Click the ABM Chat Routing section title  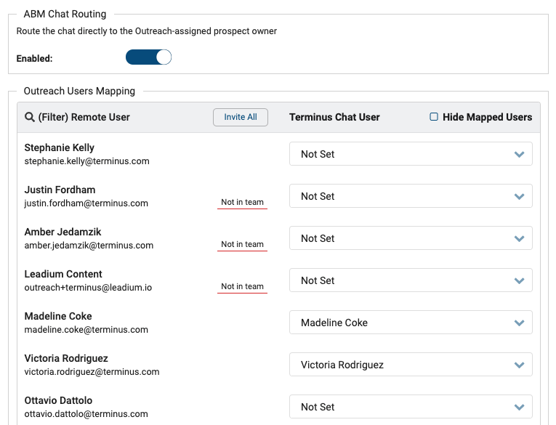pos(65,15)
